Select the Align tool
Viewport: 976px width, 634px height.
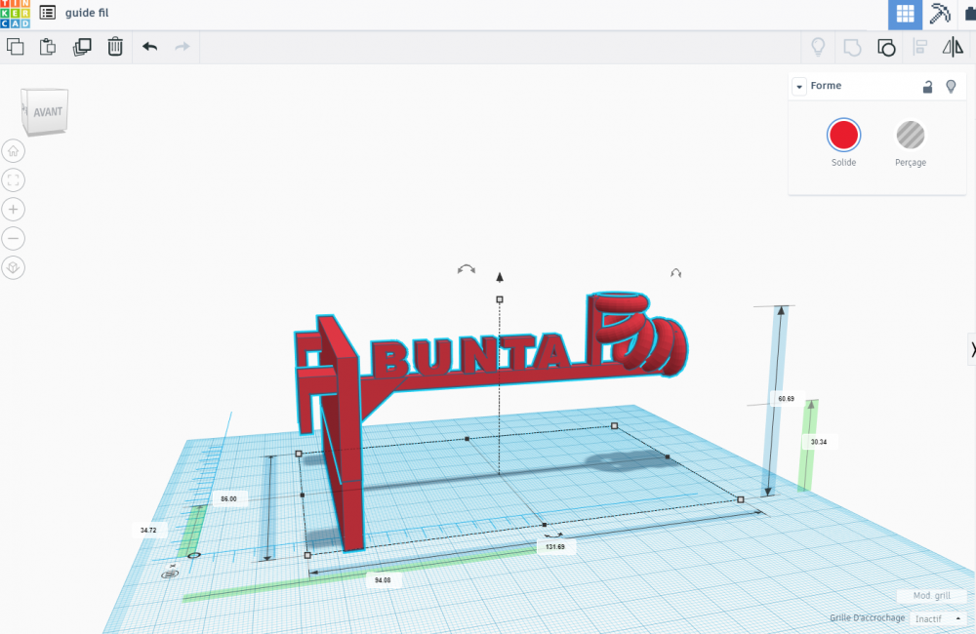919,47
